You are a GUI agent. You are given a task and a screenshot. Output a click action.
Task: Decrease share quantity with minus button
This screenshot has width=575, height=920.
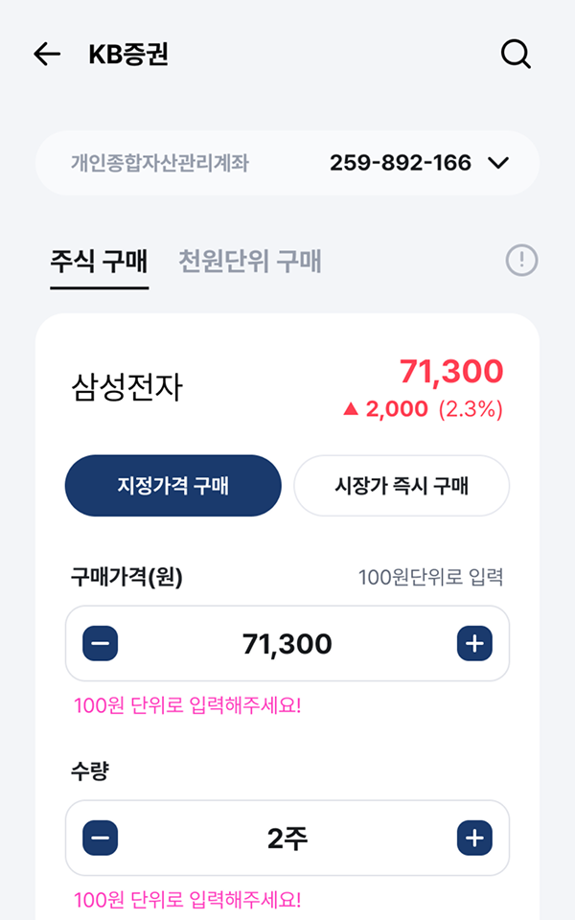[101, 839]
